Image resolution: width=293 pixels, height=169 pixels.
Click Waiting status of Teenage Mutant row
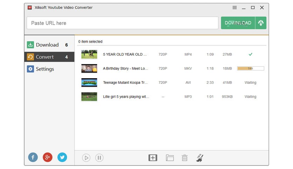pyautogui.click(x=250, y=82)
